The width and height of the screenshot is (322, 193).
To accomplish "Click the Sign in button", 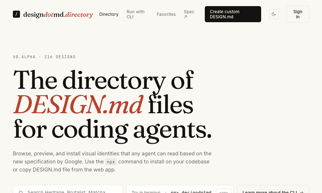I will coord(298,14).
